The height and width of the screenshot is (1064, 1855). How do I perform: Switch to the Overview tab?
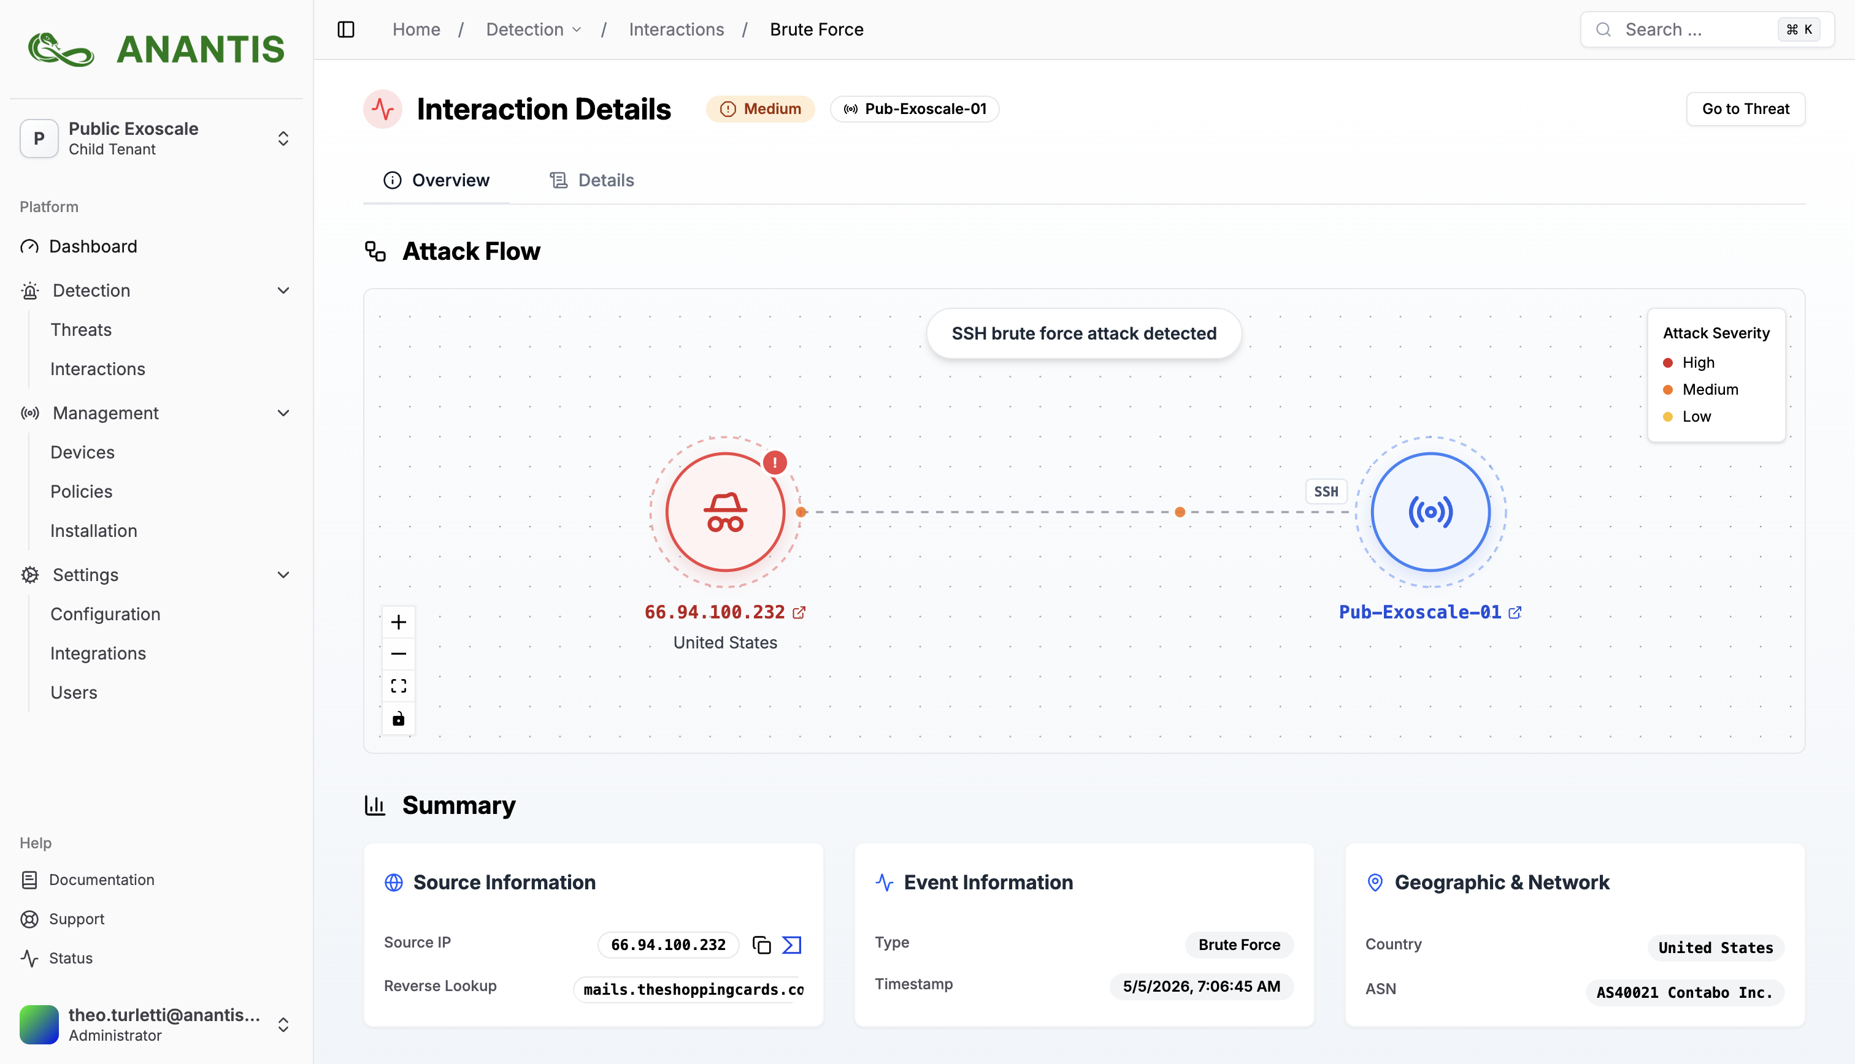coord(437,180)
